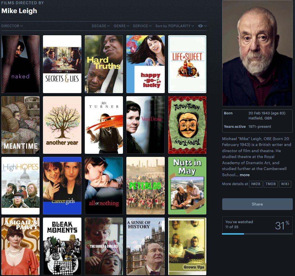Open the All or Nothing poster
This screenshot has height=276, width=295.
pos(104,186)
